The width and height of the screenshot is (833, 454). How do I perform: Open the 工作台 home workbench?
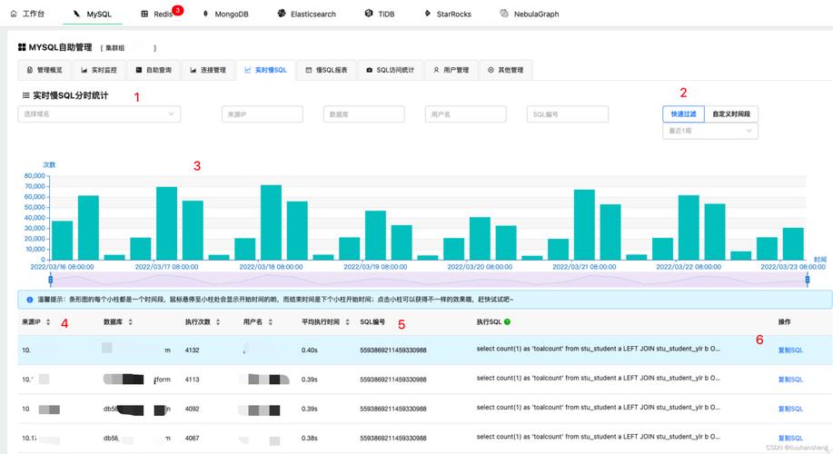tap(27, 14)
